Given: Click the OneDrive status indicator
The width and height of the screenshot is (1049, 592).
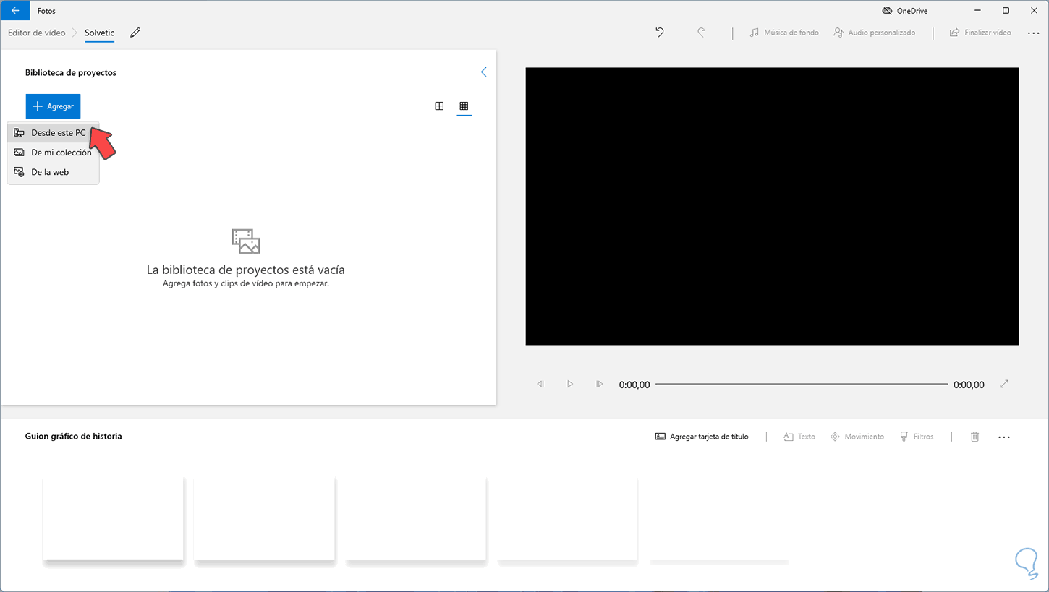Looking at the screenshot, I should [904, 11].
